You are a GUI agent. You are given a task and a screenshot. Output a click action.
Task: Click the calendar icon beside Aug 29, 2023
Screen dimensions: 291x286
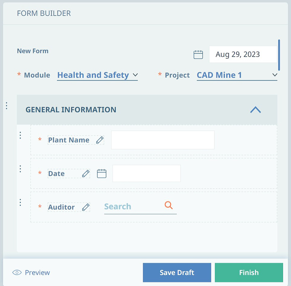pyautogui.click(x=198, y=54)
